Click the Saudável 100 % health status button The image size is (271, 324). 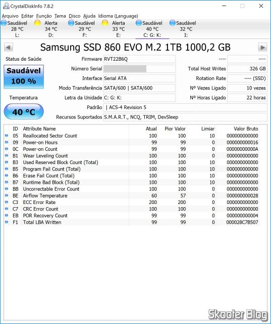(x=24, y=76)
